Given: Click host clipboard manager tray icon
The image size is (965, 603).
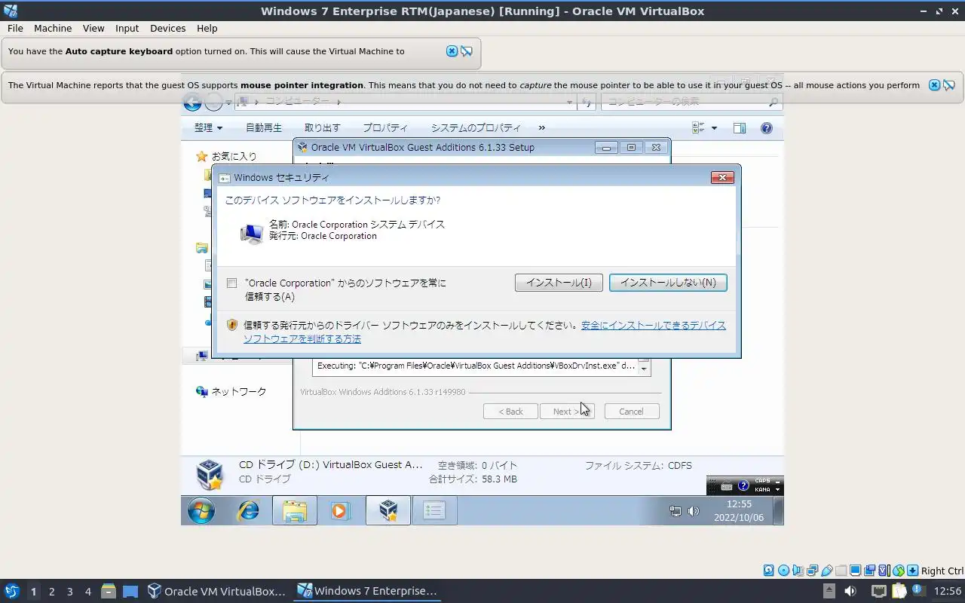Looking at the screenshot, I should [899, 591].
